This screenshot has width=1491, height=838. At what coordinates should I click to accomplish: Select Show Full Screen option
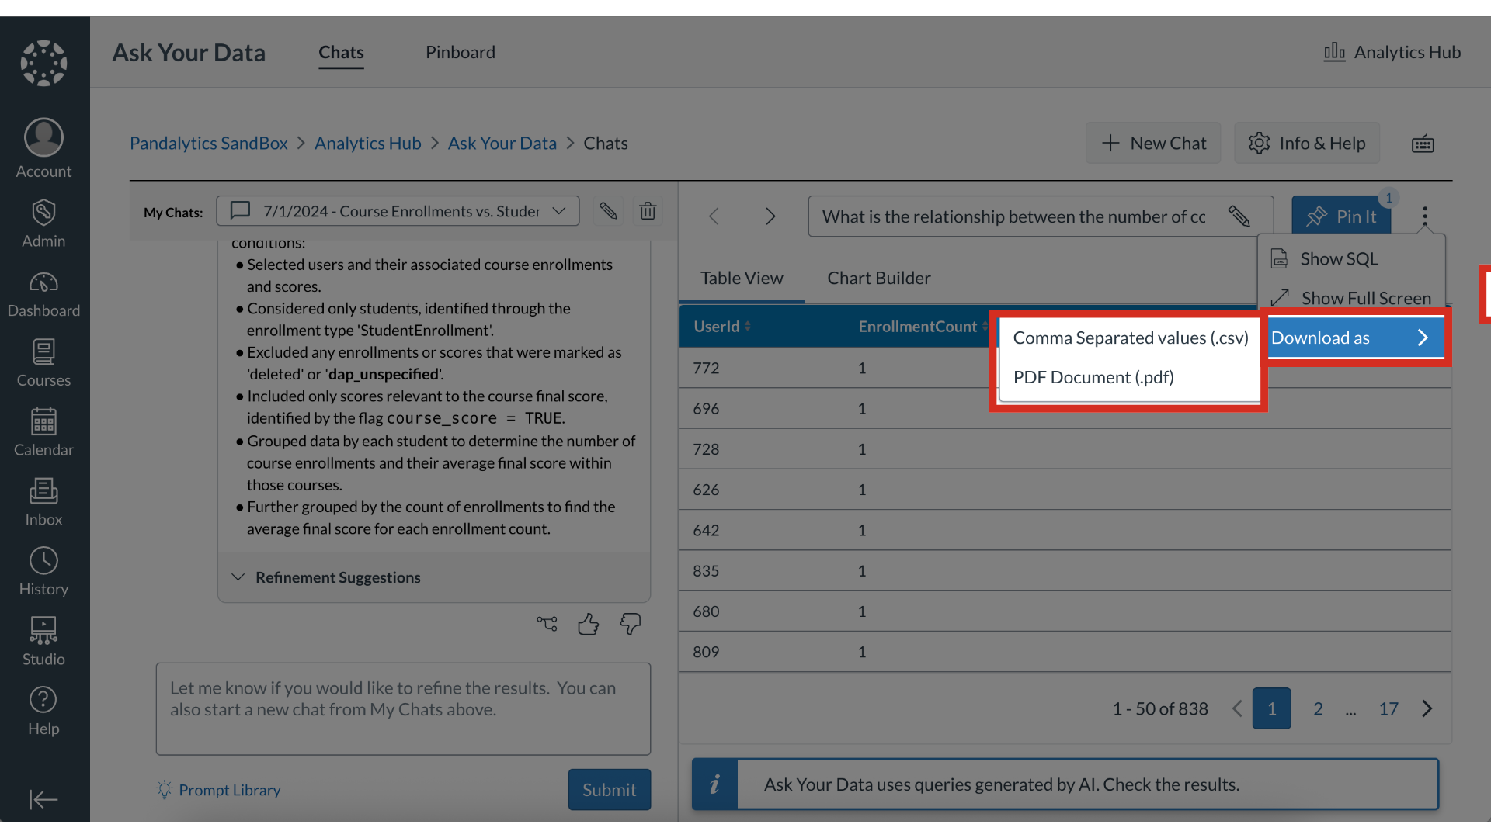pyautogui.click(x=1351, y=298)
